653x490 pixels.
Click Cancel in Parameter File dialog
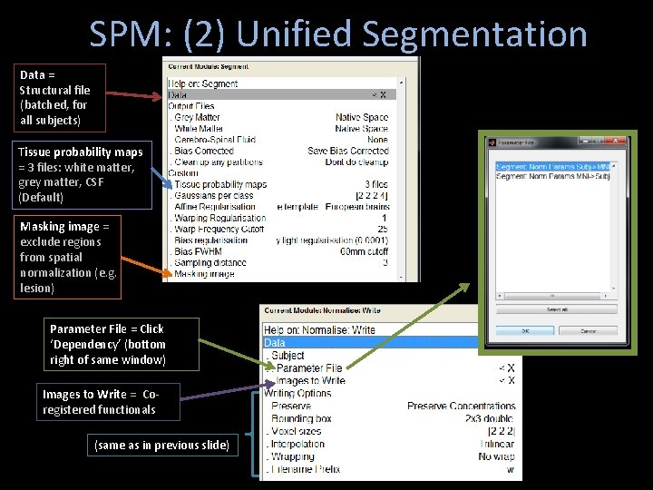point(588,331)
